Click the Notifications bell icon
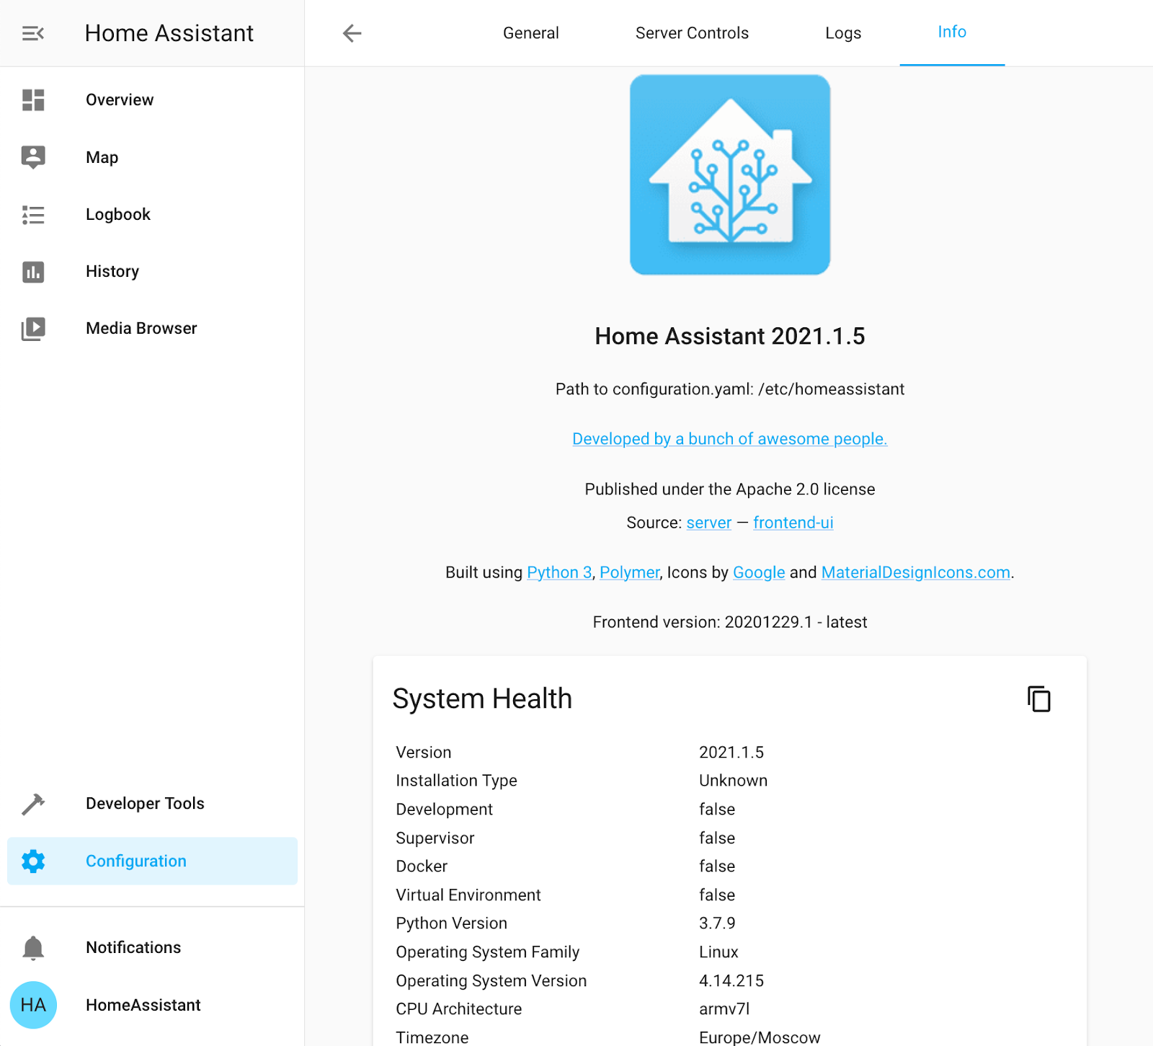1153x1046 pixels. click(33, 948)
